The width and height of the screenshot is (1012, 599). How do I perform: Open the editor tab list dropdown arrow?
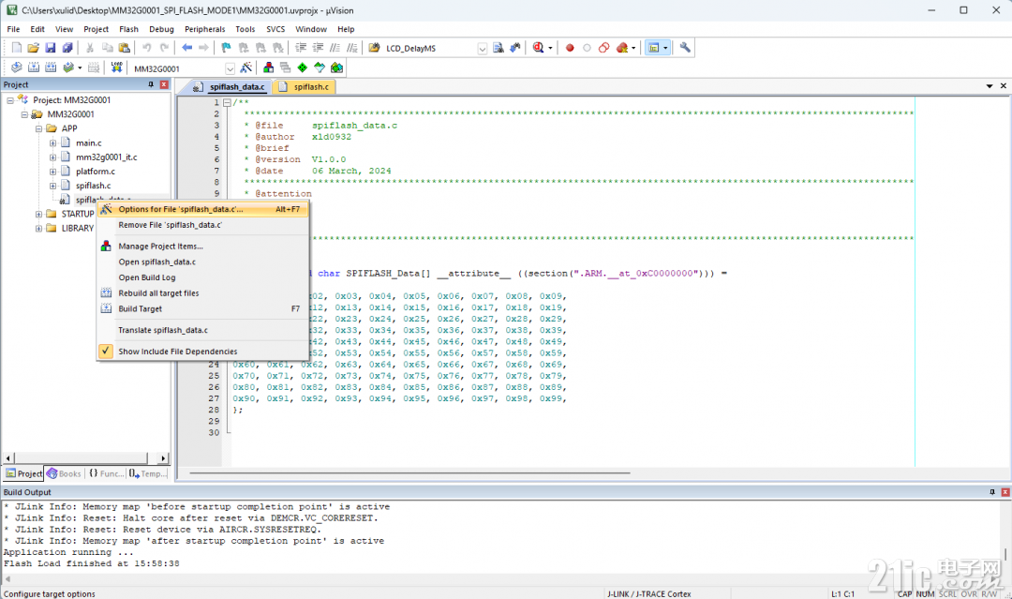click(990, 86)
